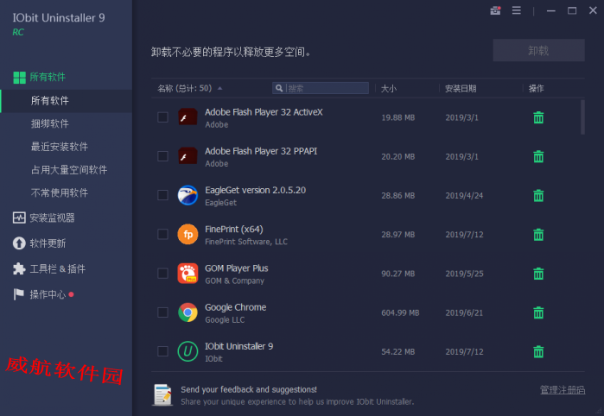Click the Adobe Flash Player ActiveX app icon
Viewport: 604px width, 416px height.
pyautogui.click(x=188, y=117)
